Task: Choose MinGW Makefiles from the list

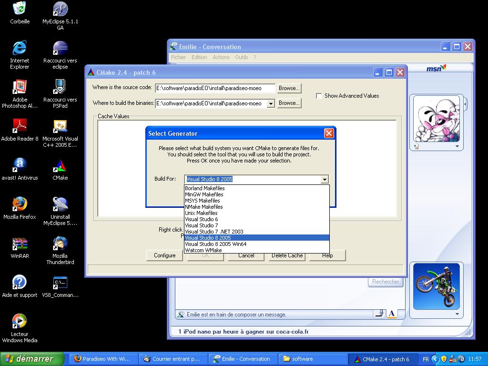Action: pos(204,194)
